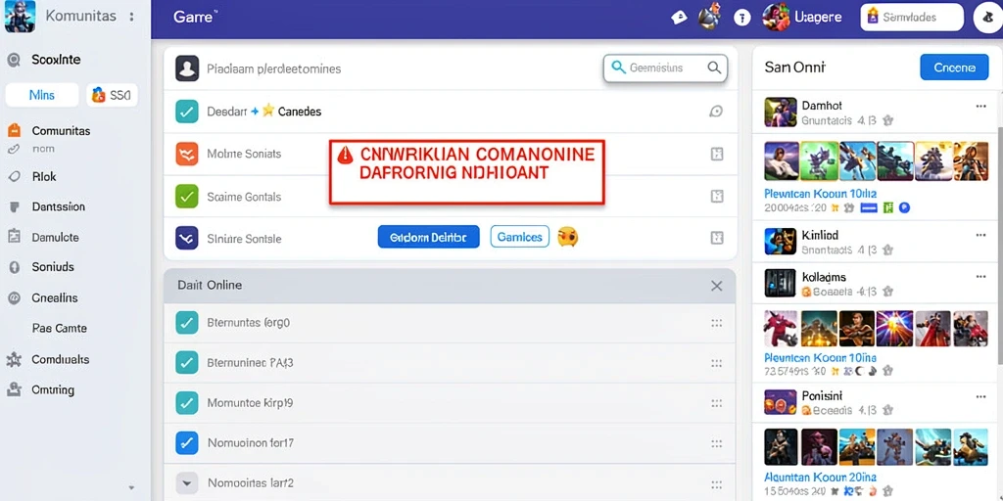Open Dantssiion in the sidebar
This screenshot has height=501, width=1003.
[x=58, y=207]
